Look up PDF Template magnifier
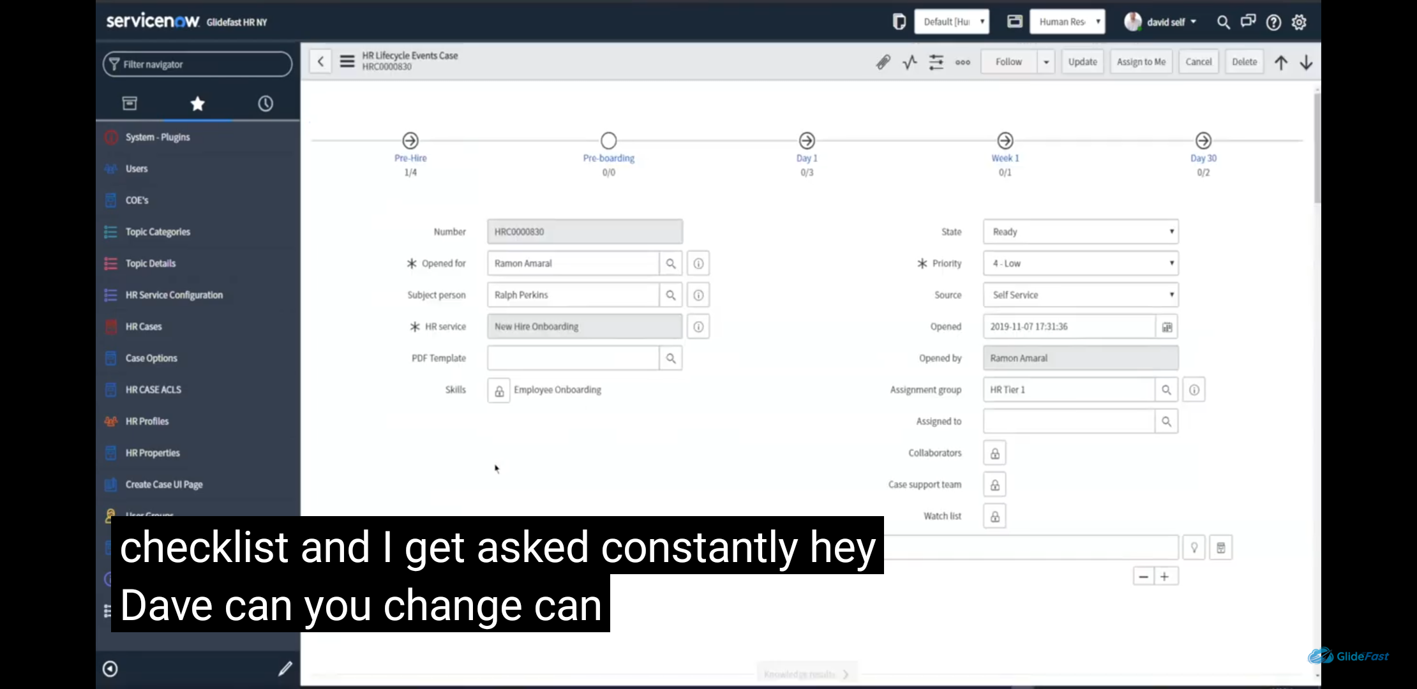Screen dimensions: 1417x689 [671, 358]
